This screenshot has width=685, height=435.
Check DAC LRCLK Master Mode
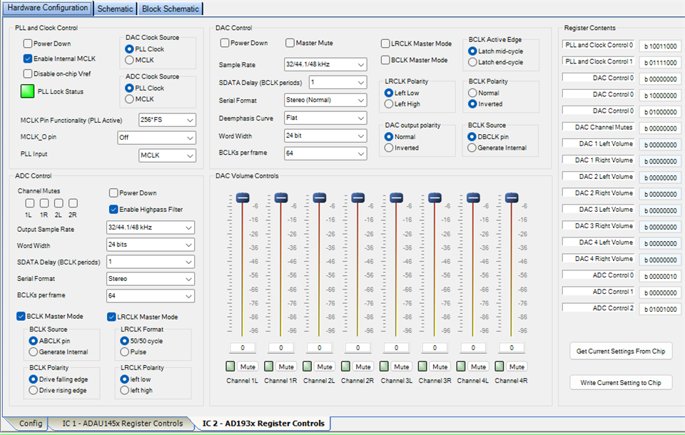[x=385, y=43]
